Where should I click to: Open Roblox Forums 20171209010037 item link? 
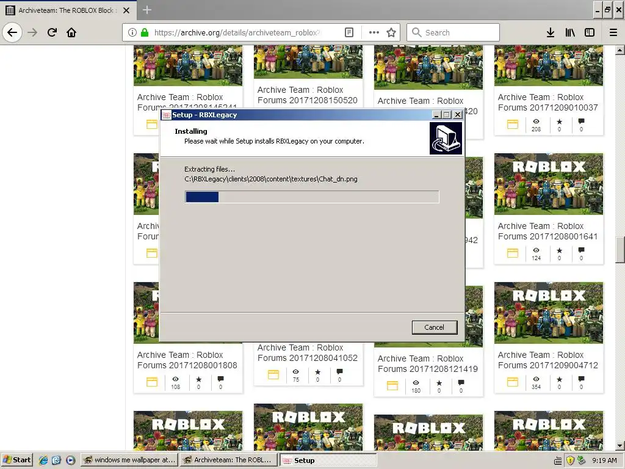(x=547, y=102)
